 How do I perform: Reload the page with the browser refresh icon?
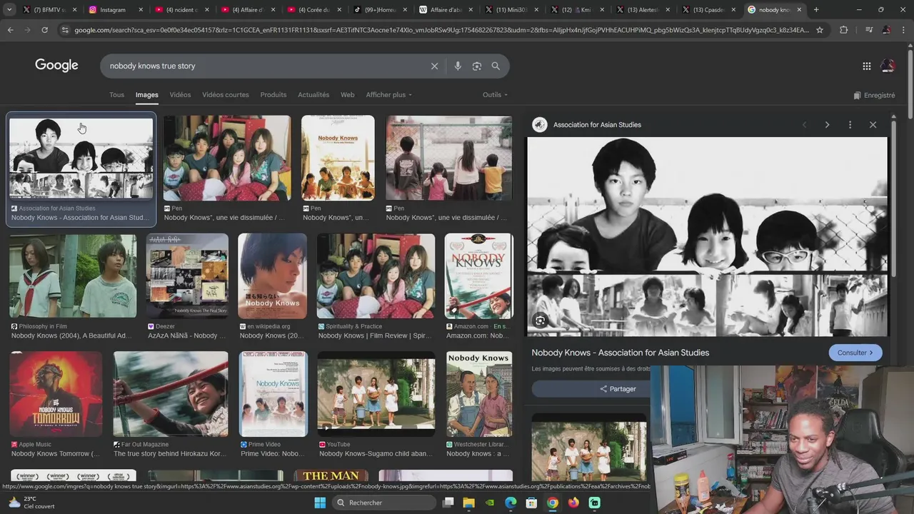tap(44, 30)
